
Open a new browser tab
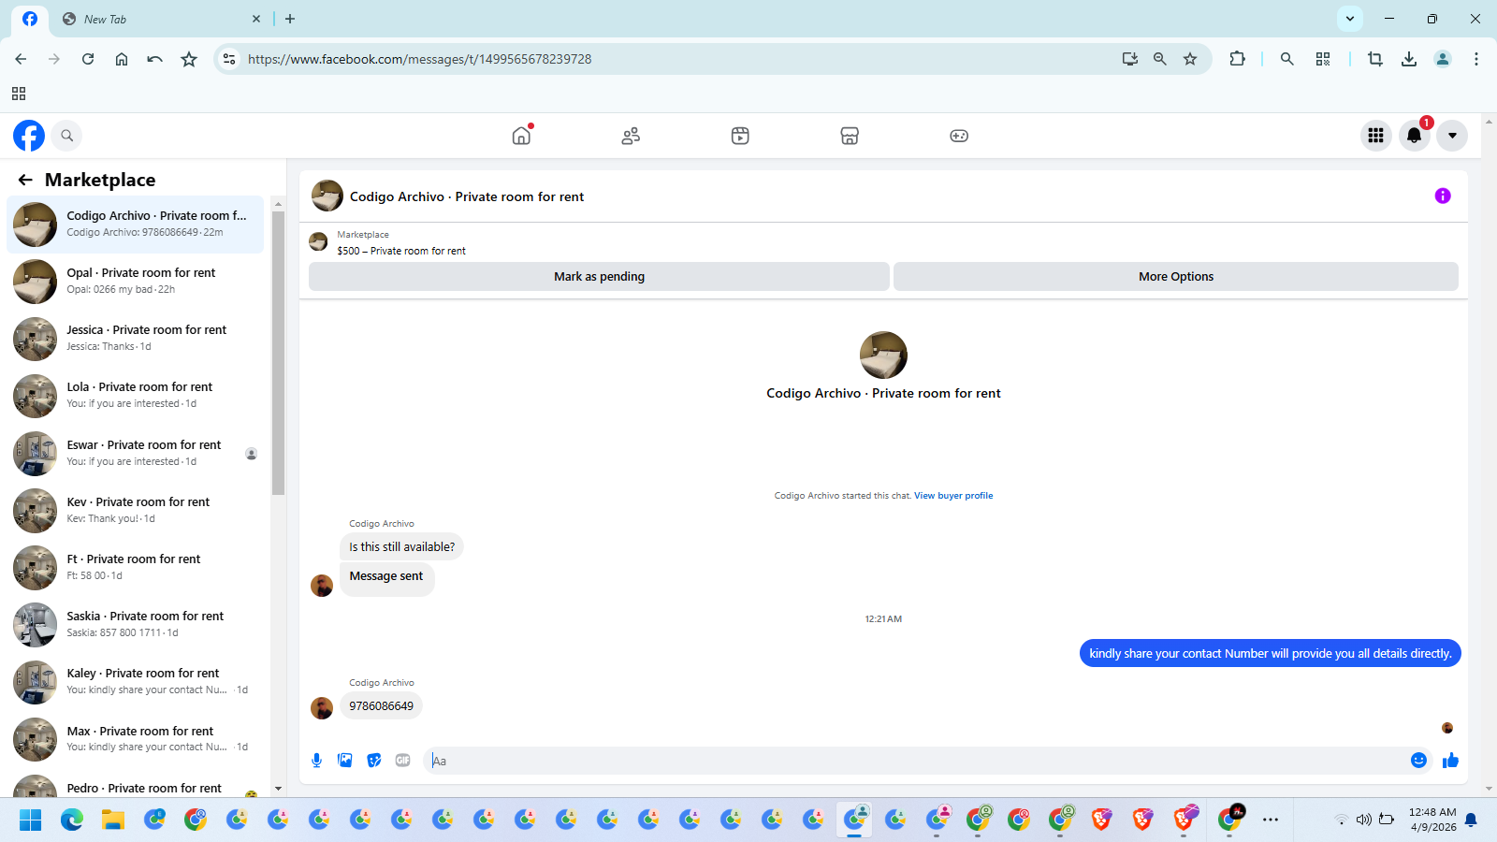pos(290,19)
